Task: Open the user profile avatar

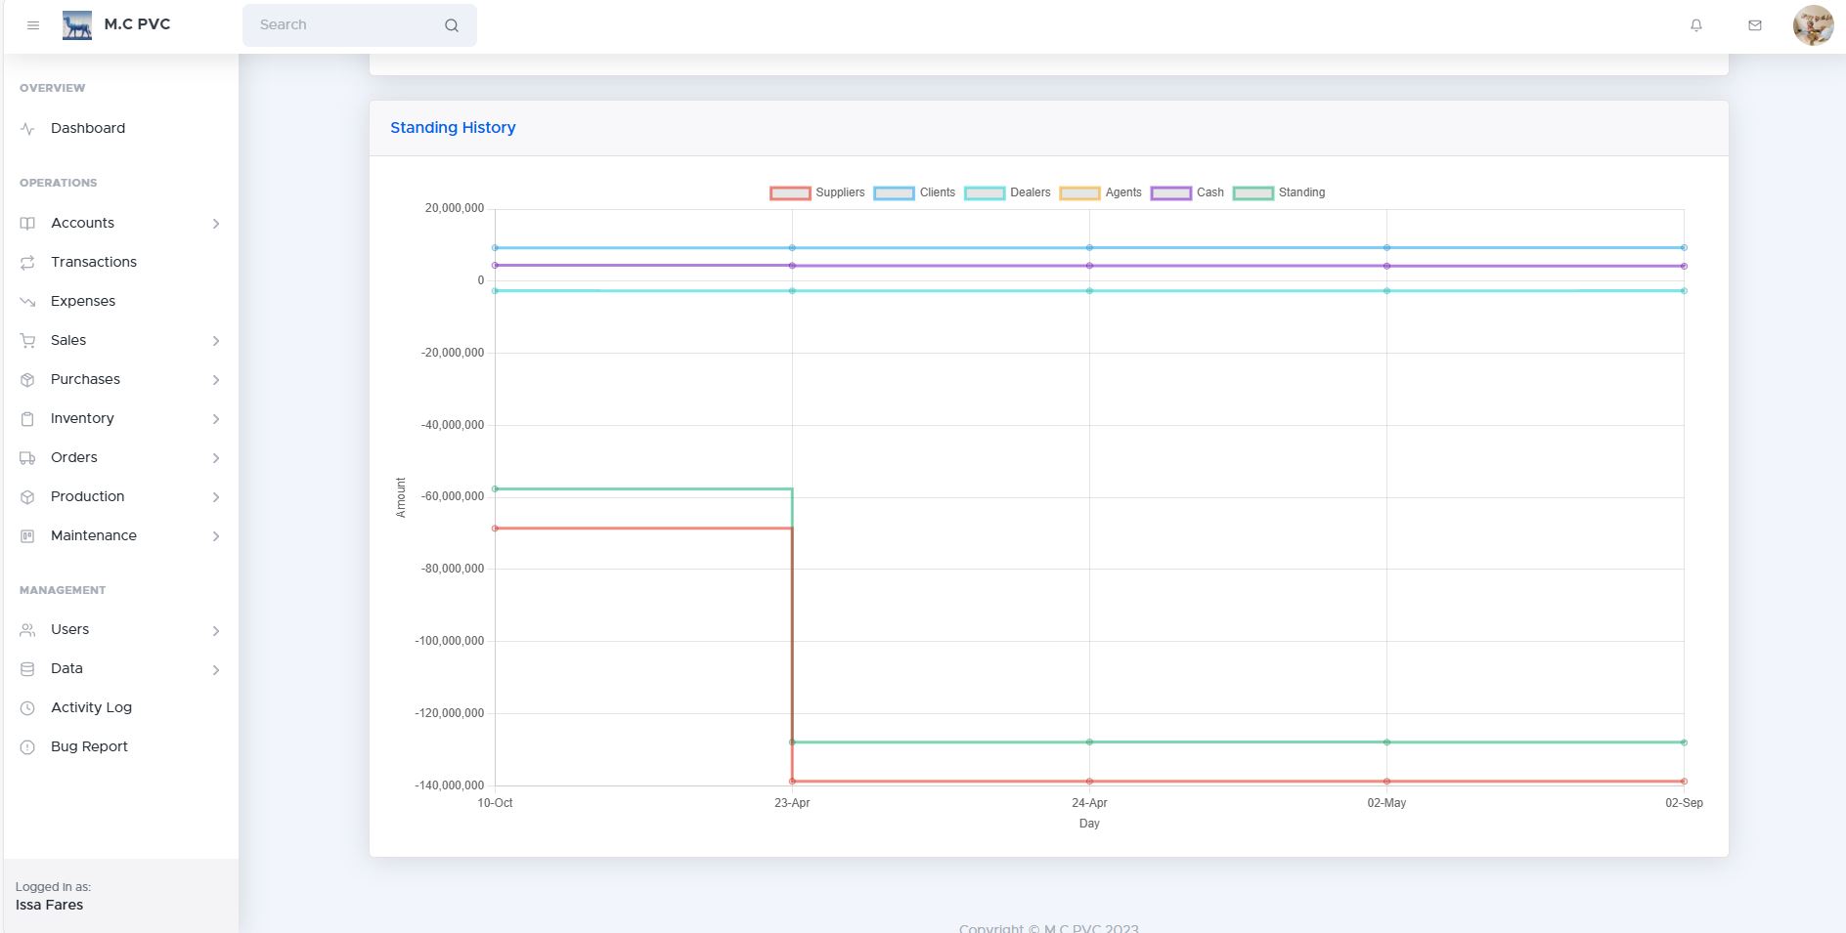Action: coord(1813,25)
